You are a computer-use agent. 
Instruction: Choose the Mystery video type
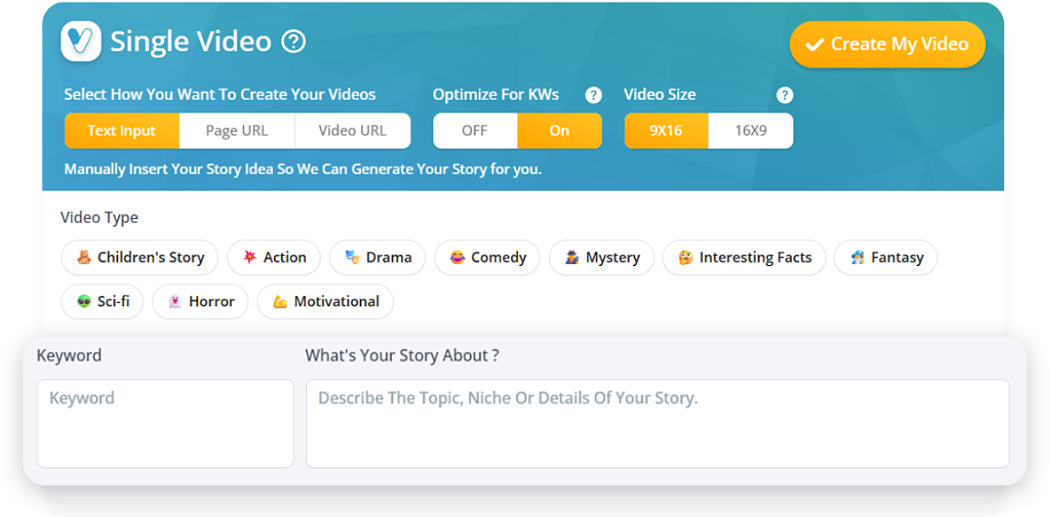[x=601, y=258]
